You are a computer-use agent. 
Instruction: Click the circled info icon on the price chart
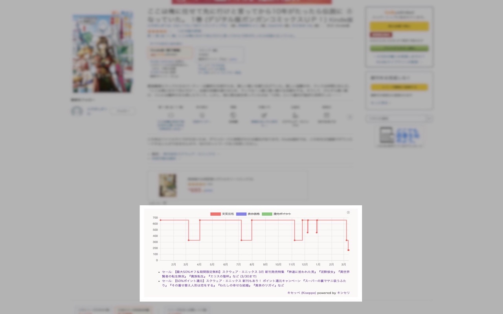click(348, 212)
